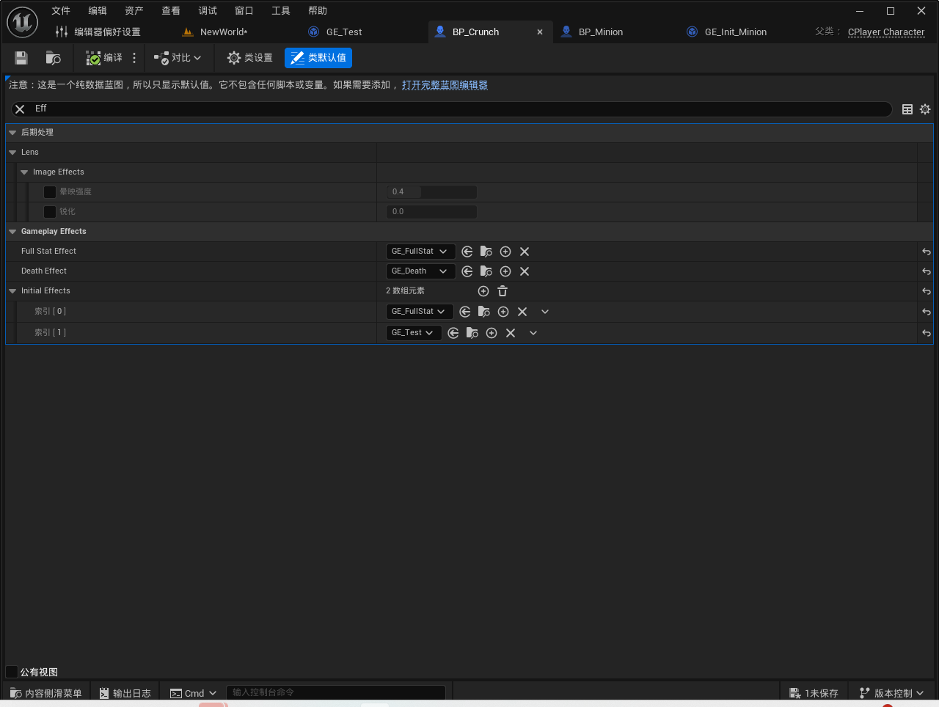The height and width of the screenshot is (707, 939).
Task: Switch to the GE_Test tab
Action: point(344,32)
